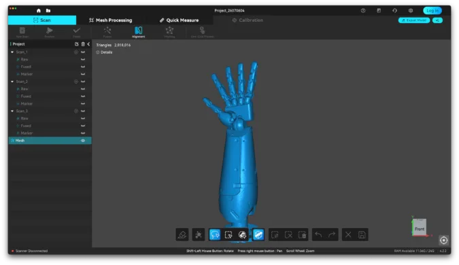Click the recenter view target icon

tap(444, 240)
